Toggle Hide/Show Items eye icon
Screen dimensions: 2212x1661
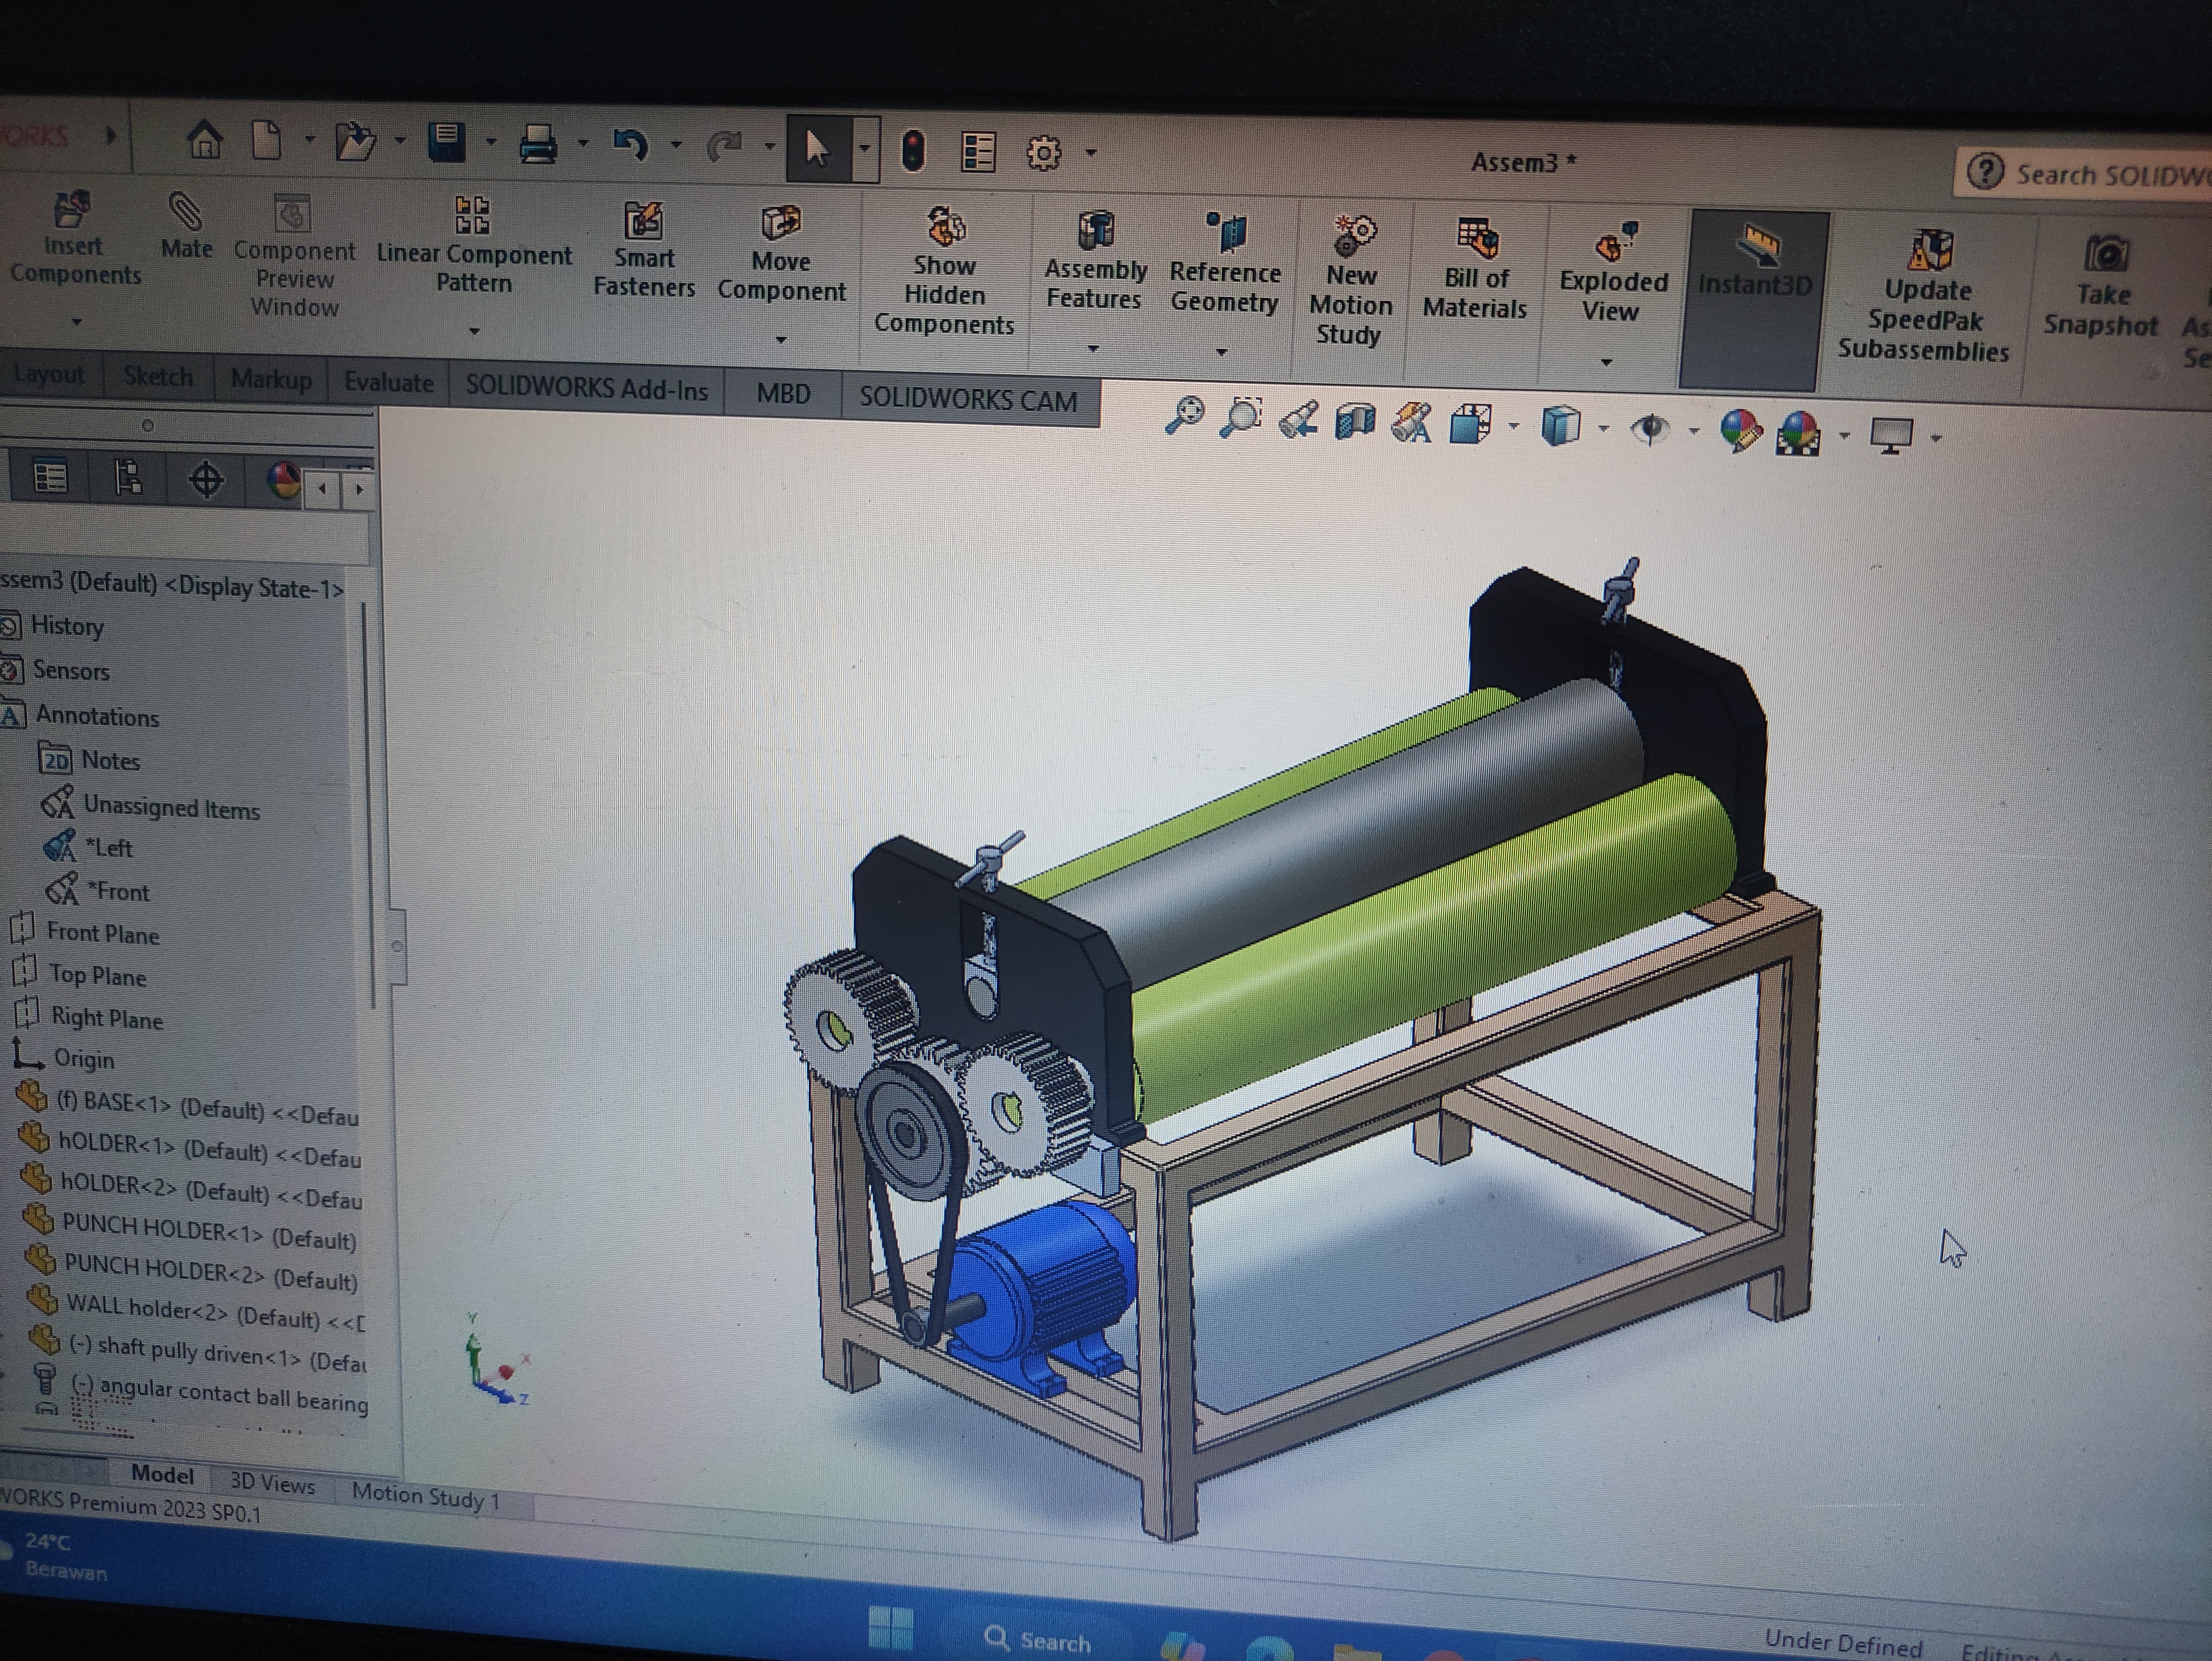[1650, 430]
